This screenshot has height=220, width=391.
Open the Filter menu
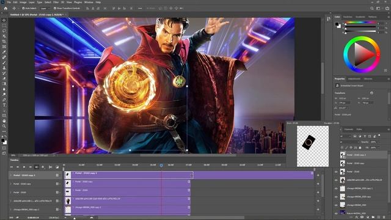tap(56, 2)
